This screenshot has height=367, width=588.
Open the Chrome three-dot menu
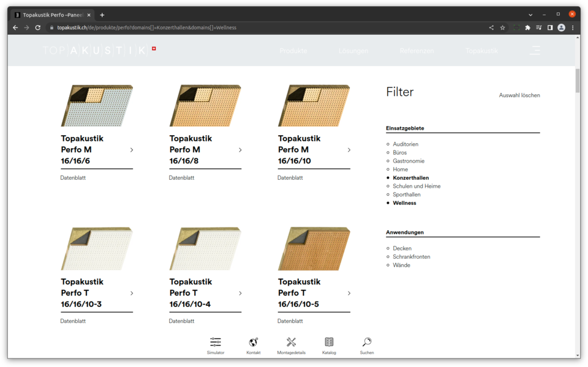[x=573, y=28]
